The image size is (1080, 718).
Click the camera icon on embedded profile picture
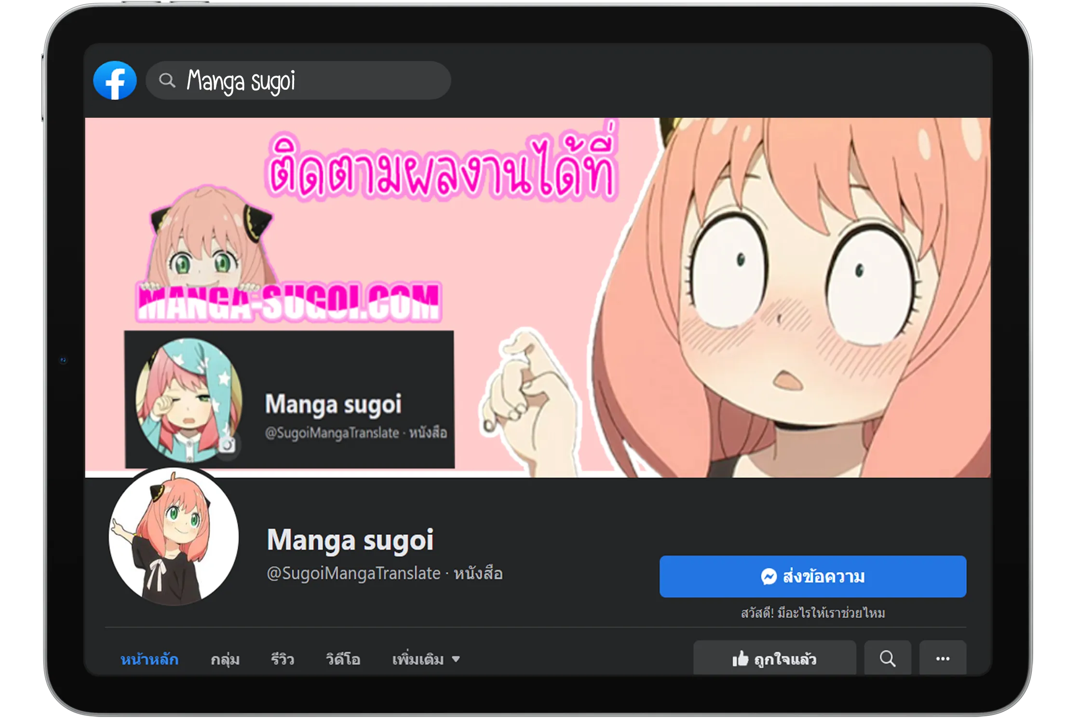(227, 444)
